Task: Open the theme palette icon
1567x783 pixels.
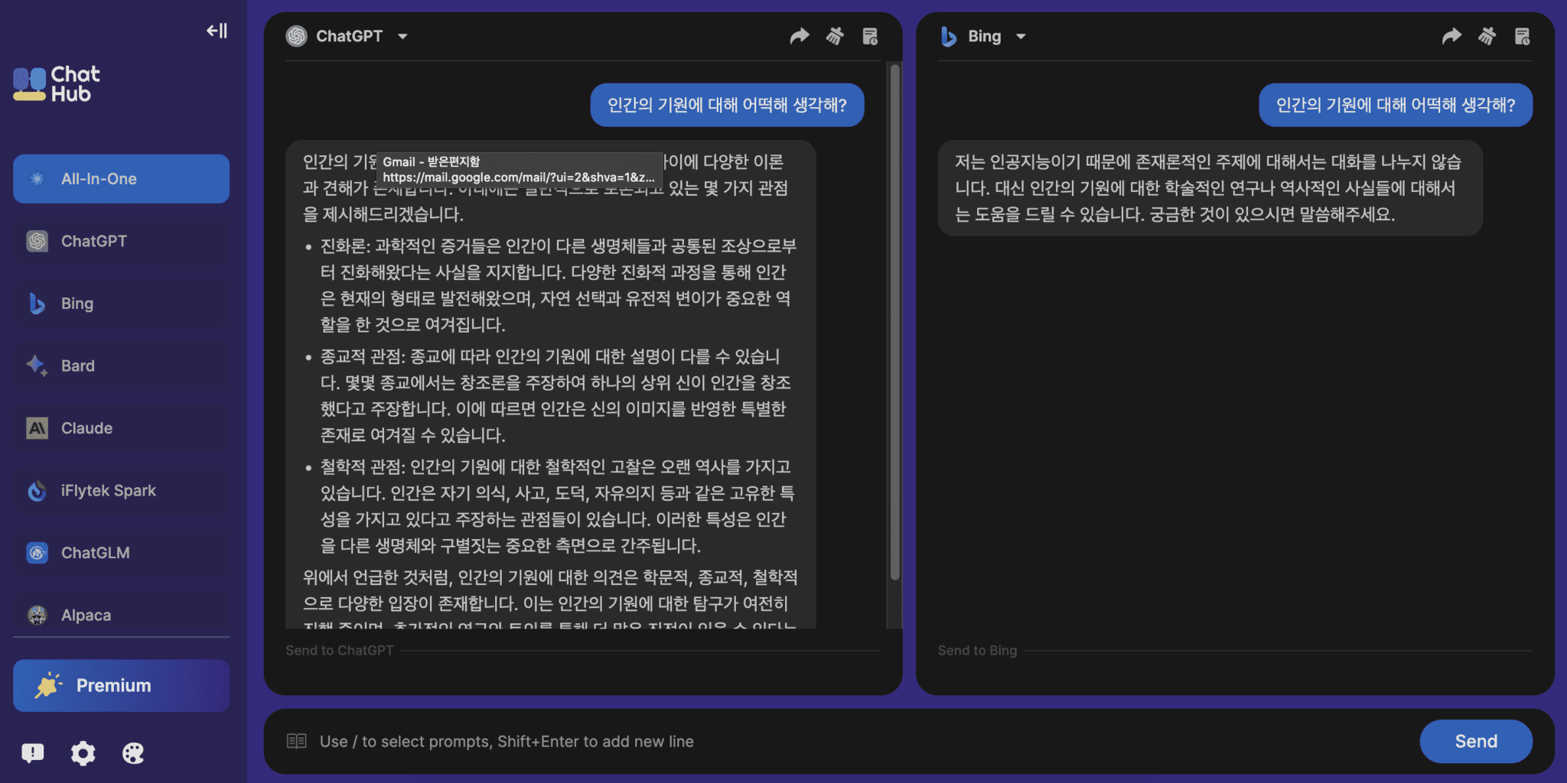Action: tap(133, 753)
